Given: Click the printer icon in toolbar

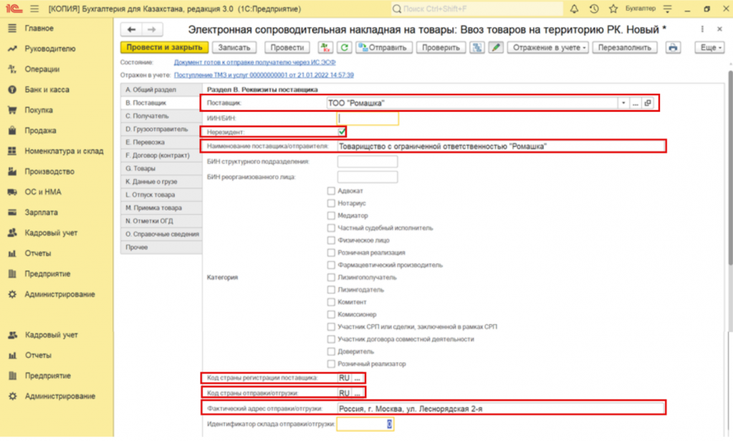Looking at the screenshot, I should tap(673, 47).
